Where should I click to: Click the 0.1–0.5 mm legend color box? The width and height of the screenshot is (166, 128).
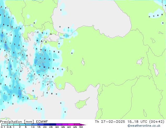click(4, 125)
